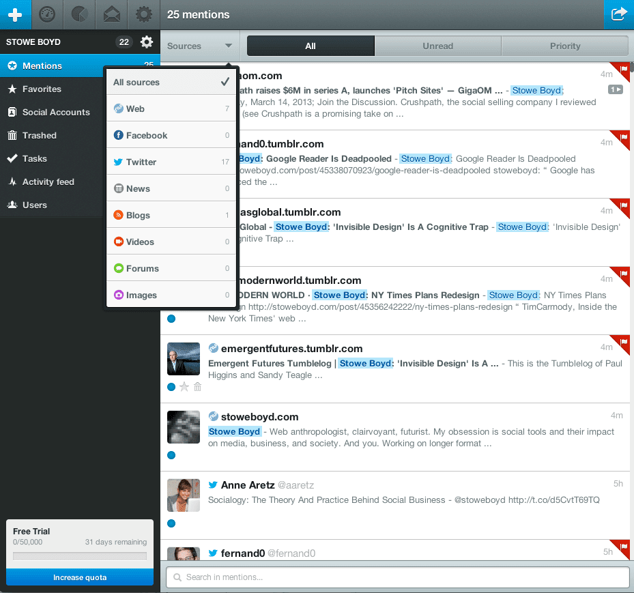Open the gear icon beside STOWE BOYD alert

pos(146,42)
